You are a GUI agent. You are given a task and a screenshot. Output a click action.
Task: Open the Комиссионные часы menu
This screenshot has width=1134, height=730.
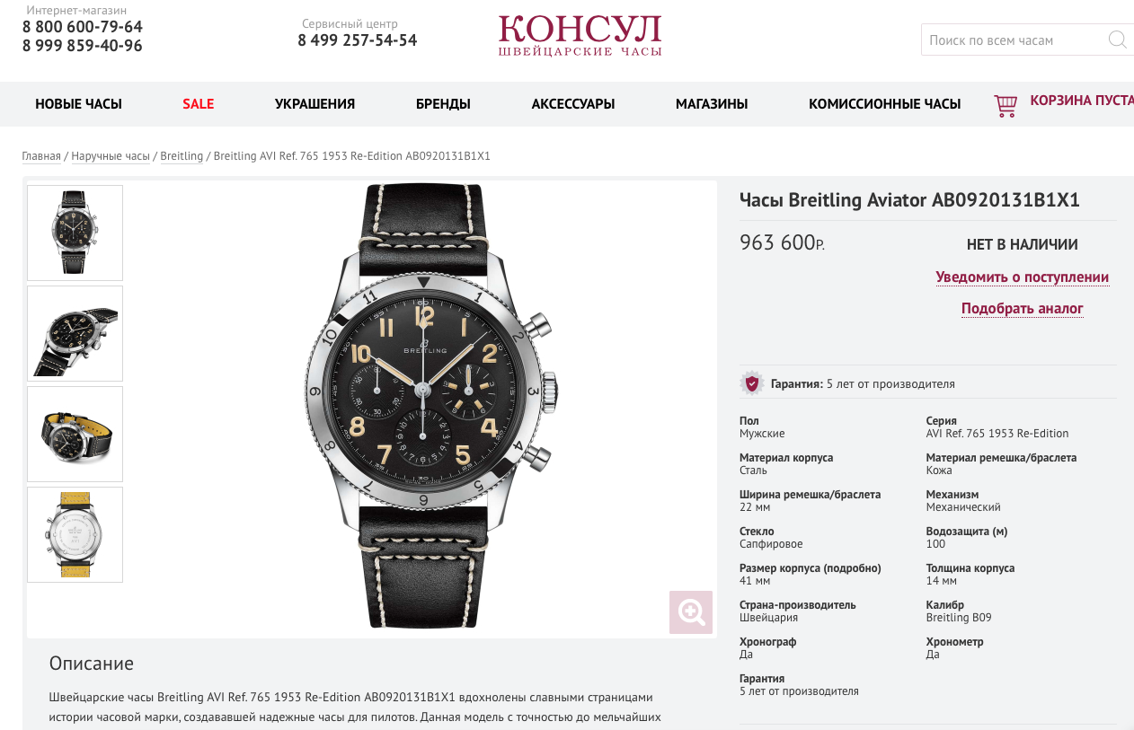pyautogui.click(x=884, y=104)
